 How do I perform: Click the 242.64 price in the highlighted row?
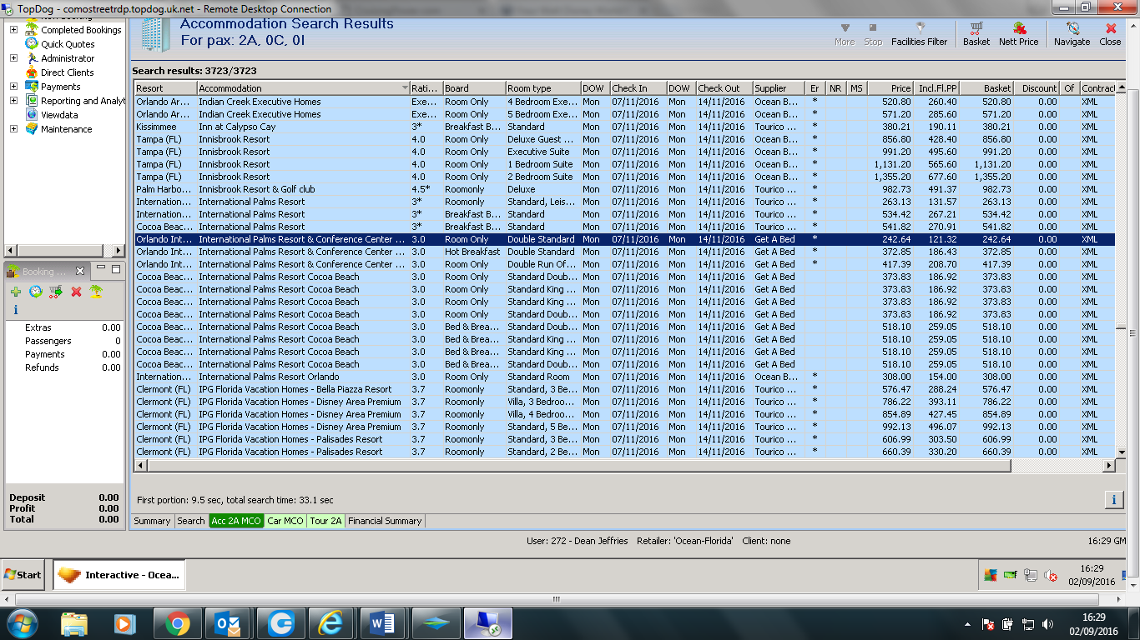point(897,239)
